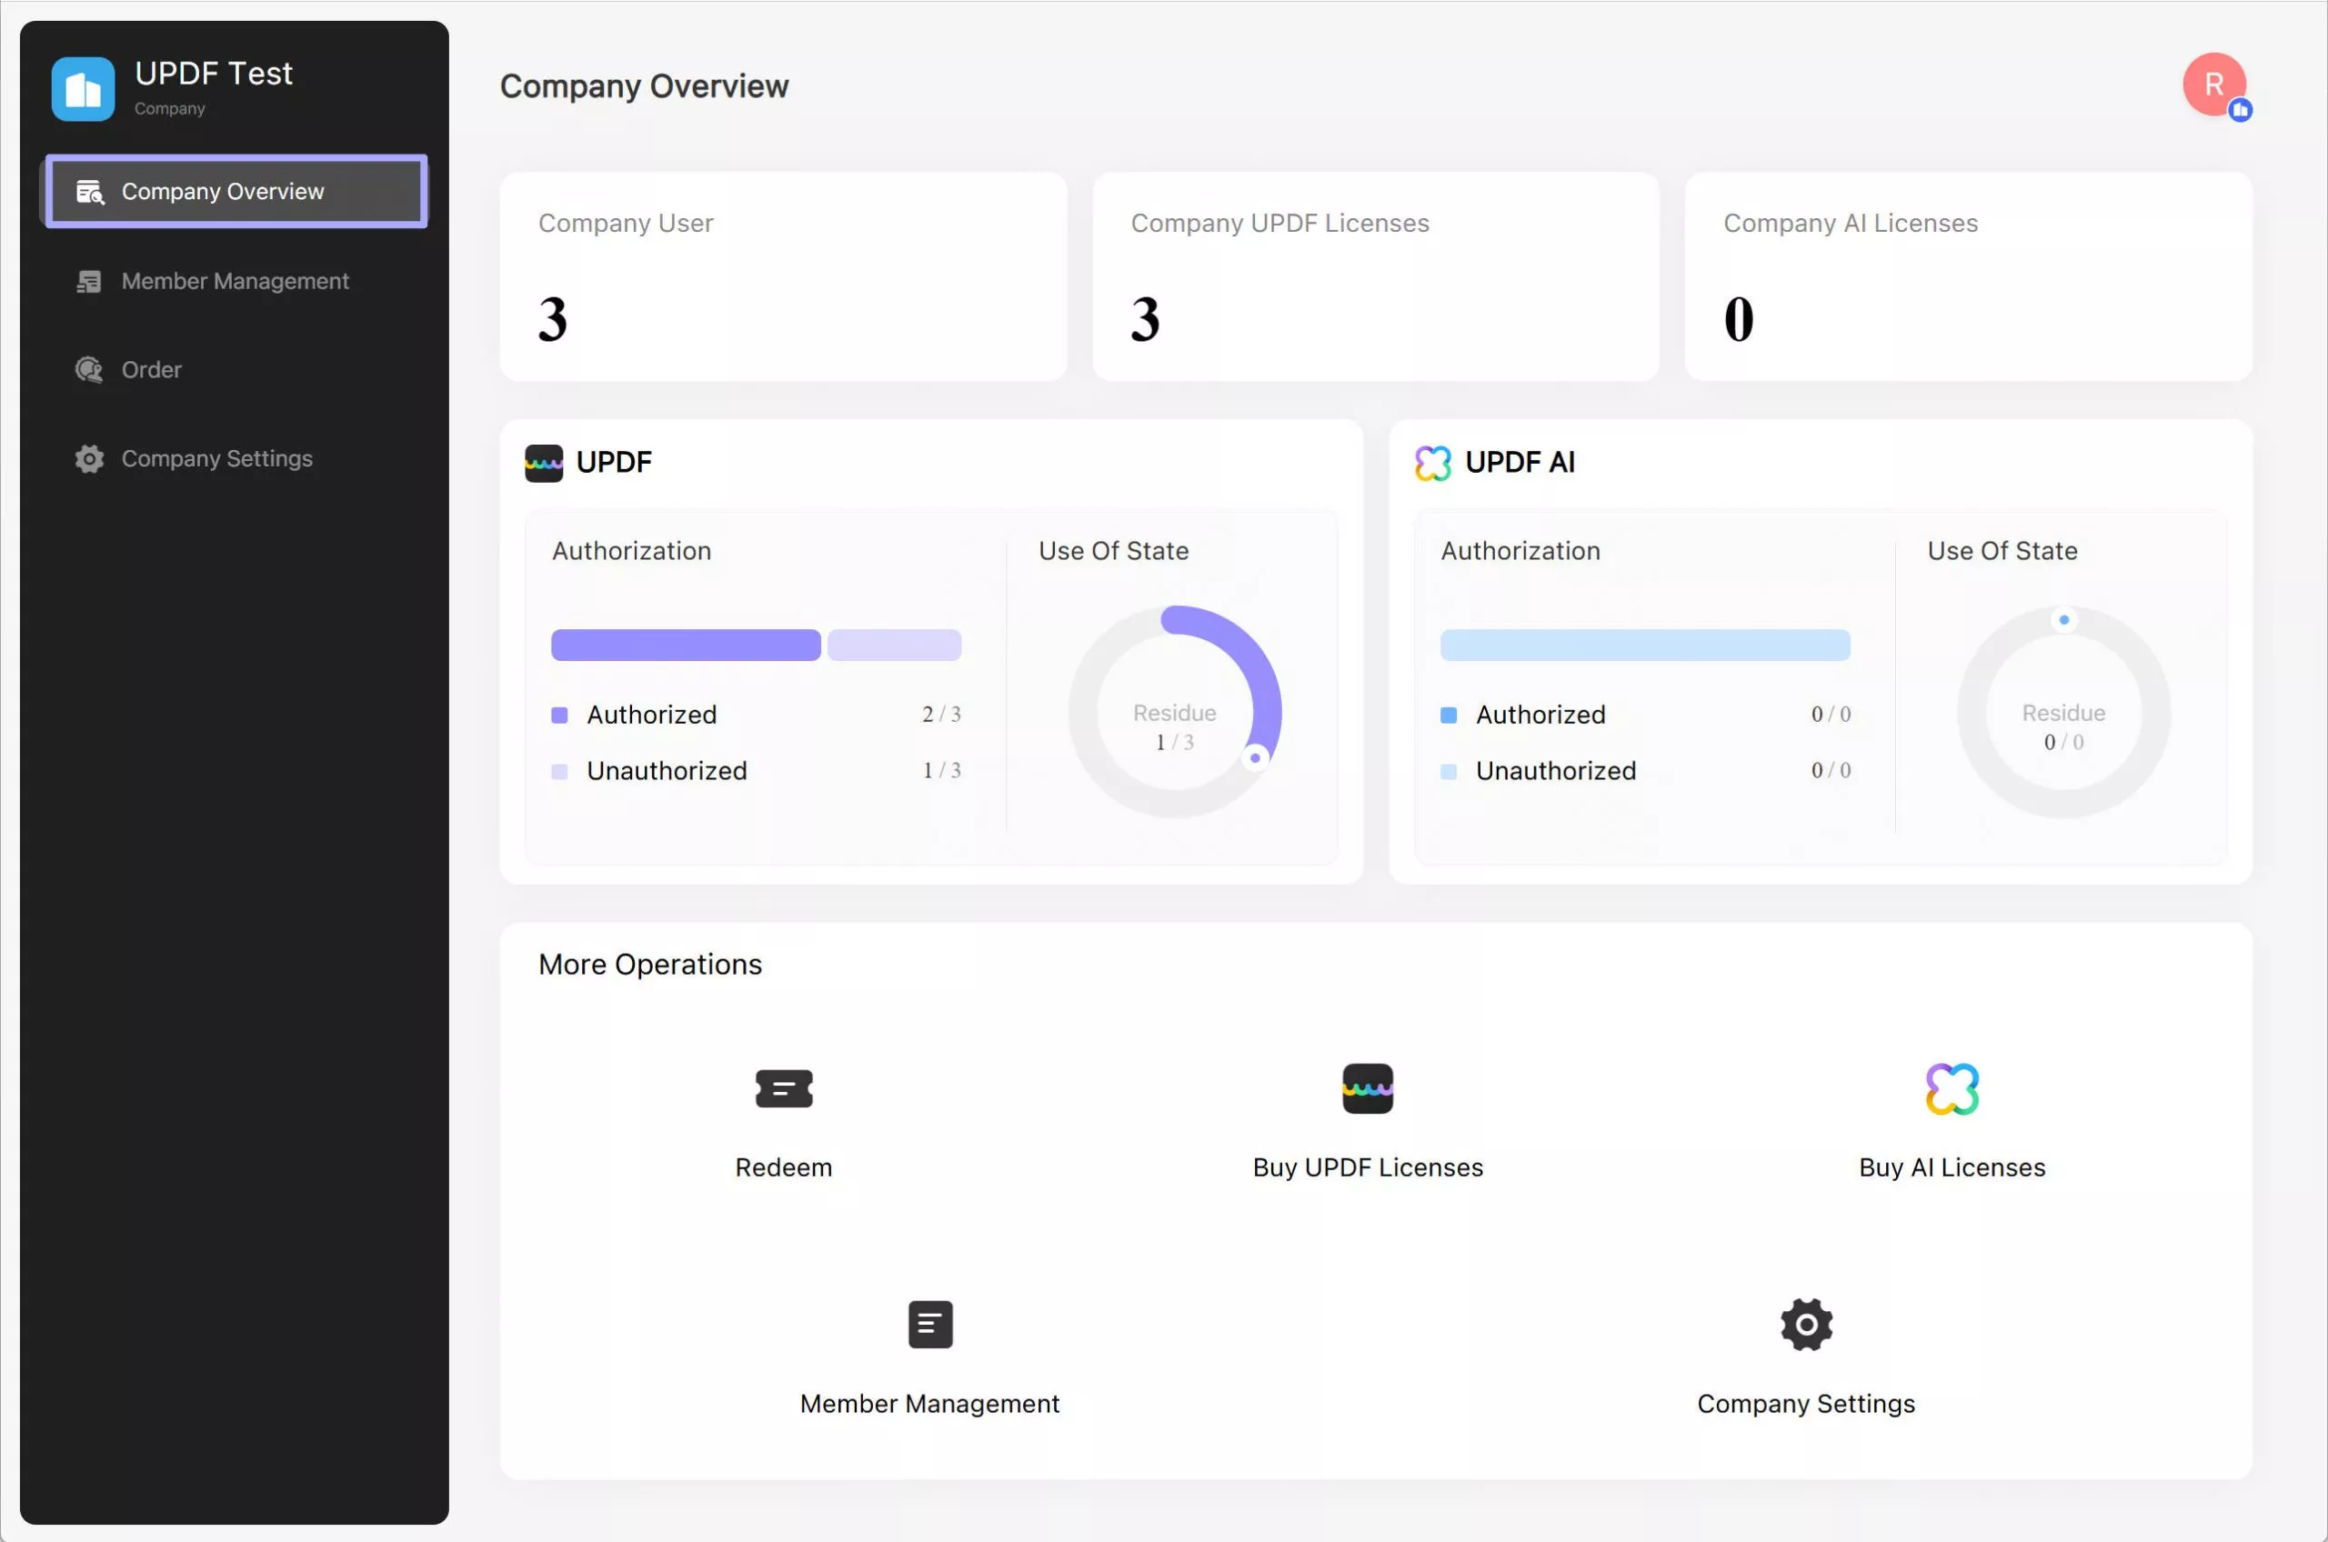Click the Member Management icon in More Operations
2328x1542 pixels.
pyautogui.click(x=929, y=1325)
